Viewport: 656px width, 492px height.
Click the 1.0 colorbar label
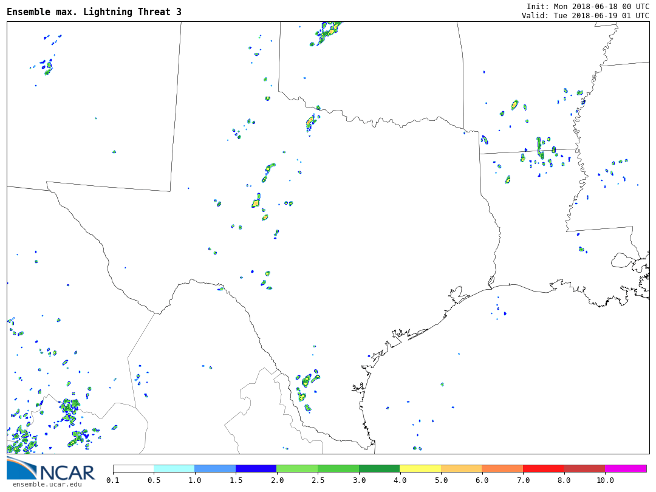point(195,480)
